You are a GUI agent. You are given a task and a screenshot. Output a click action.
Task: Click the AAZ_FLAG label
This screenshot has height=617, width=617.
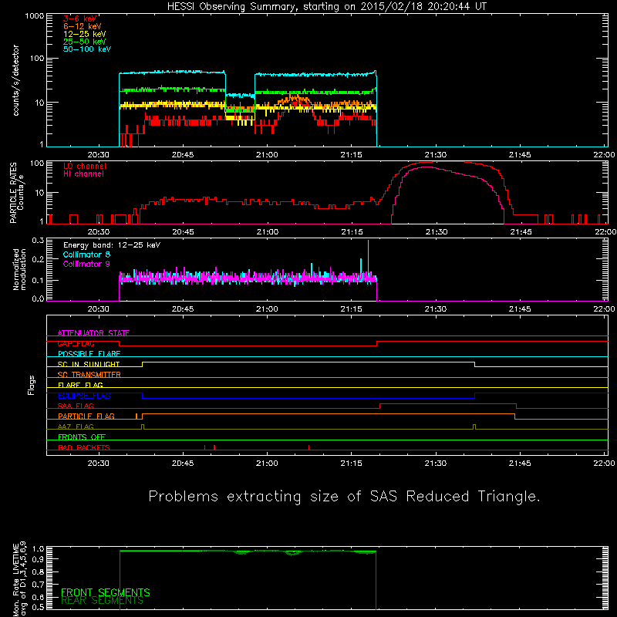tap(76, 427)
